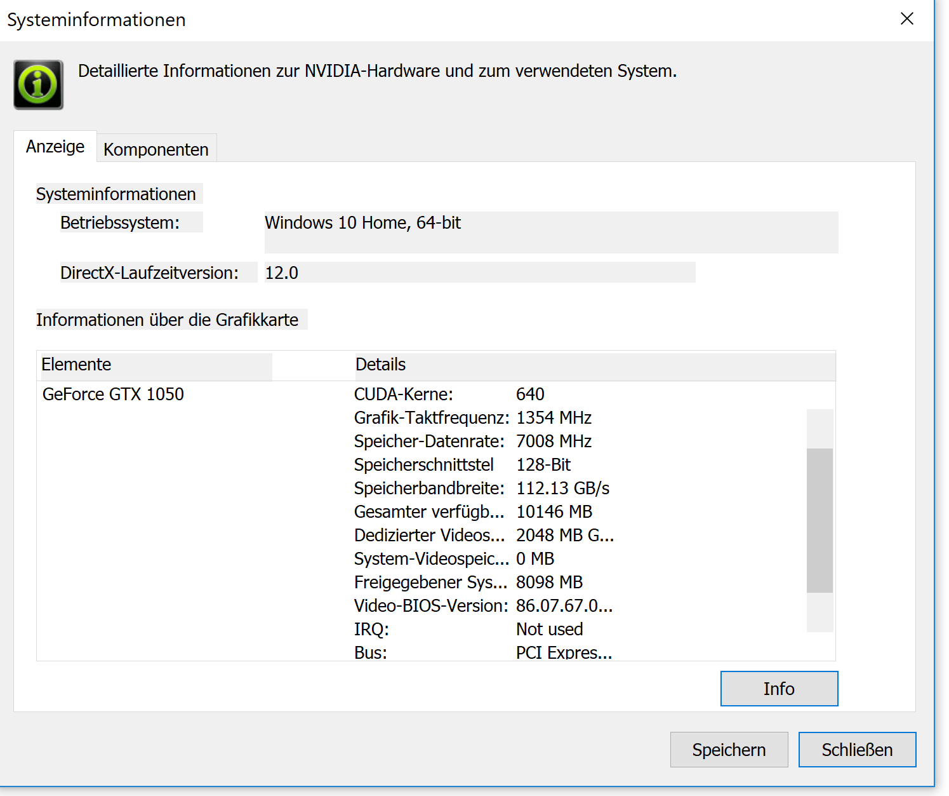
Task: Click the Speicherbandbreite label
Action: (x=429, y=489)
